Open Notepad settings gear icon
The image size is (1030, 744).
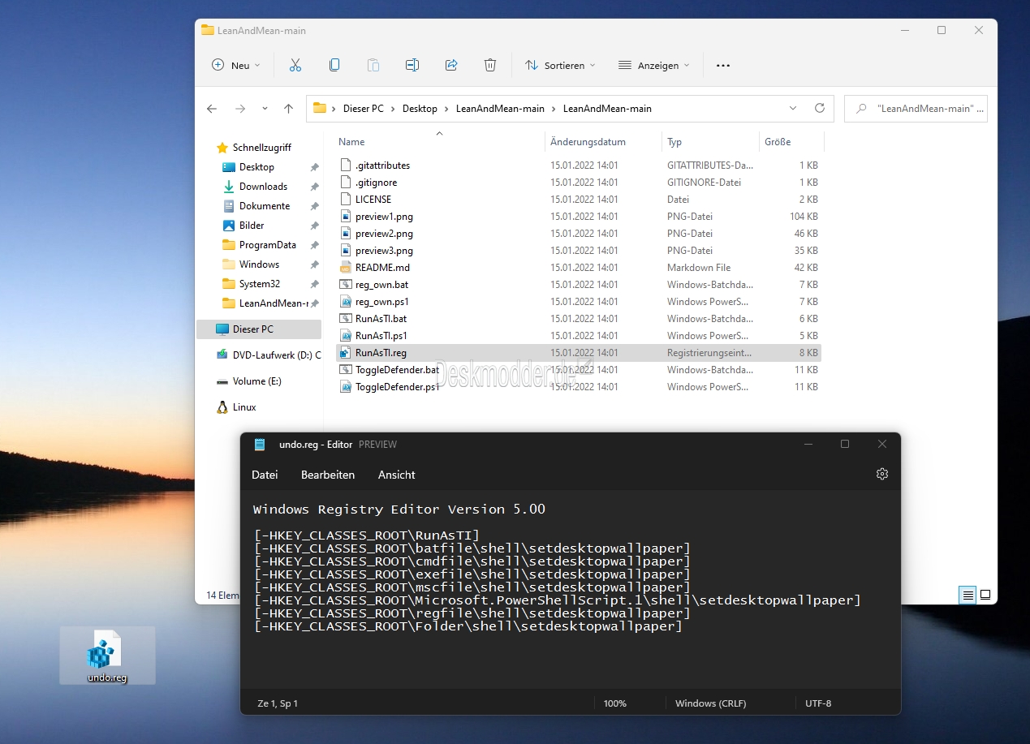tap(882, 475)
